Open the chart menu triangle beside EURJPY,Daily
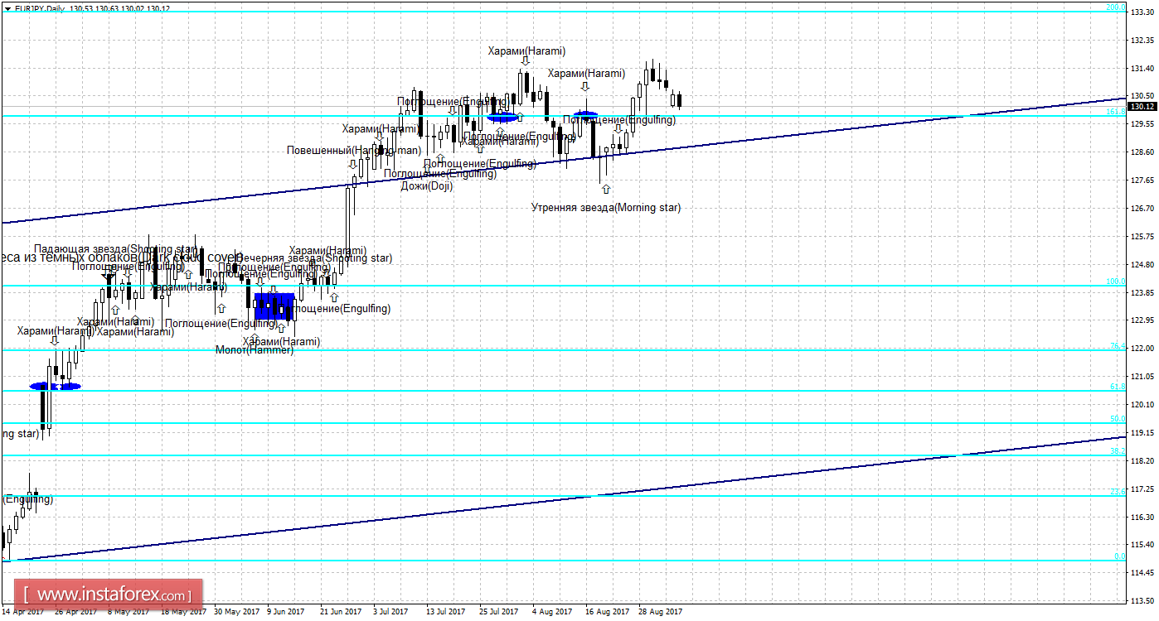This screenshot has width=1159, height=621. click(x=7, y=7)
